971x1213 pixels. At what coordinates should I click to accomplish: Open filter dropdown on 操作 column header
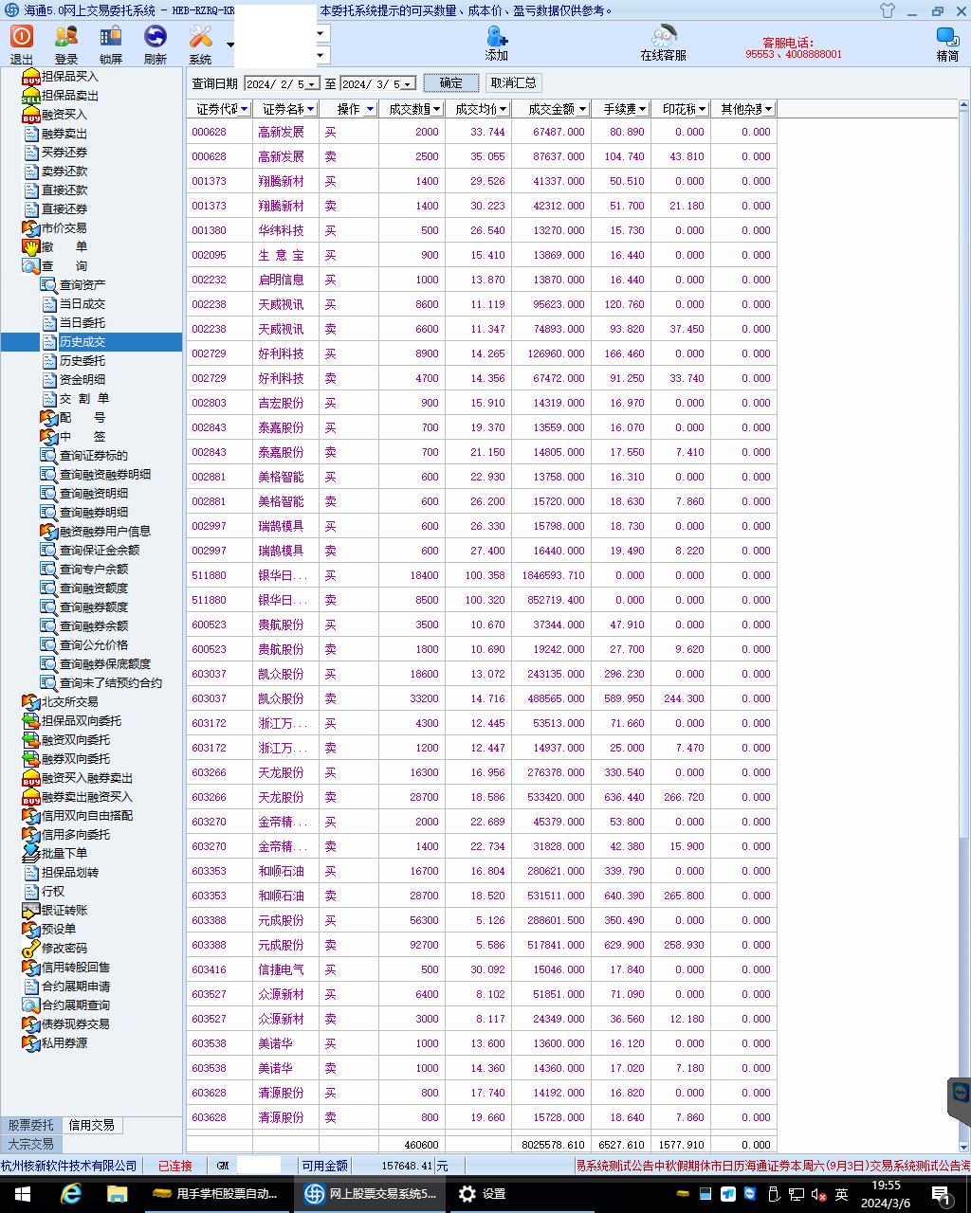[x=370, y=110]
